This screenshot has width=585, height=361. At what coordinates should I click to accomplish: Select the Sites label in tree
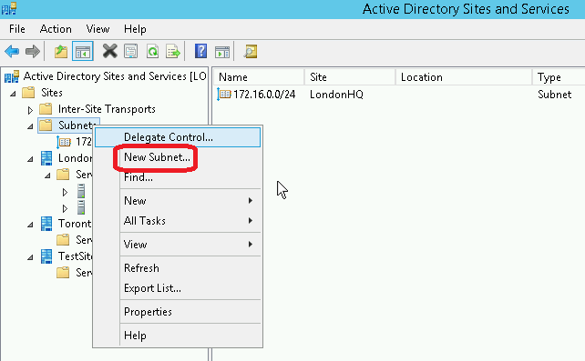click(52, 93)
